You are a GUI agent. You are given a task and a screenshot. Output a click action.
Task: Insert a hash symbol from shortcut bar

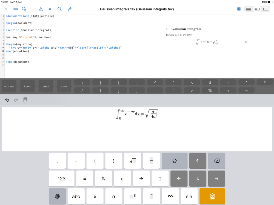coord(265,83)
